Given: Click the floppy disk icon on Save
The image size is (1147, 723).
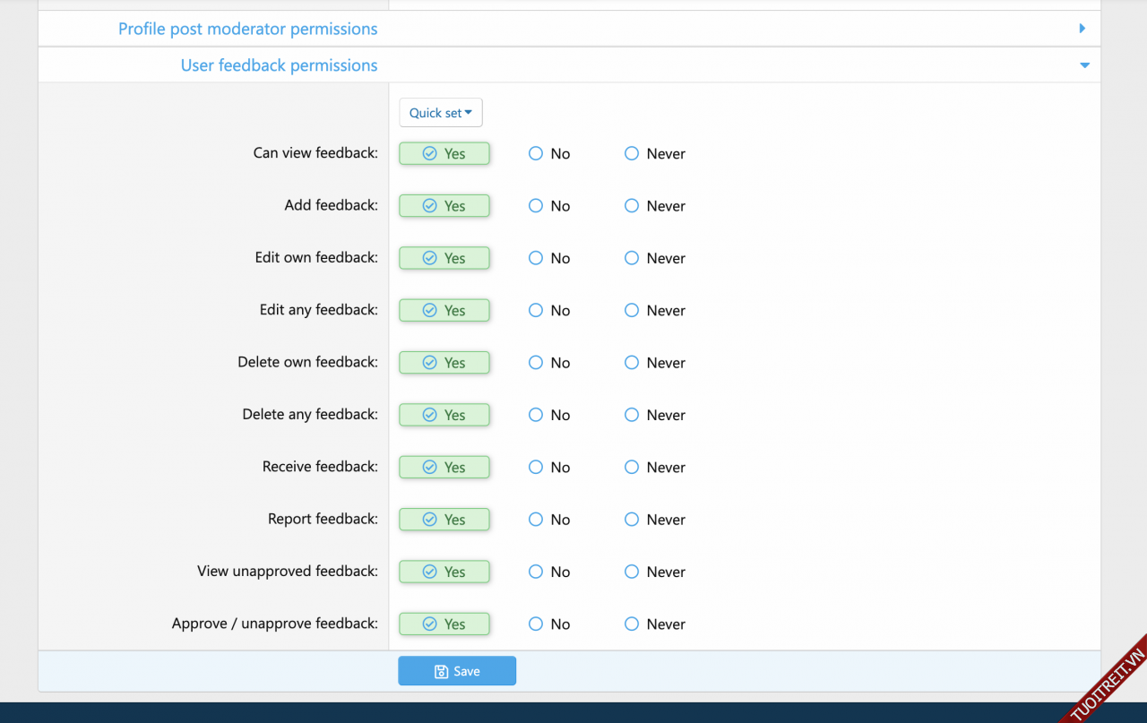Looking at the screenshot, I should pyautogui.click(x=441, y=671).
